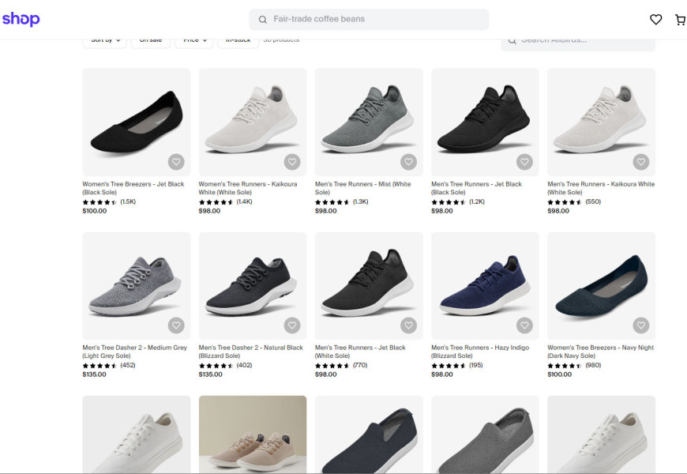
Task: Click the star rating with (550) reviews
Action: [574, 202]
